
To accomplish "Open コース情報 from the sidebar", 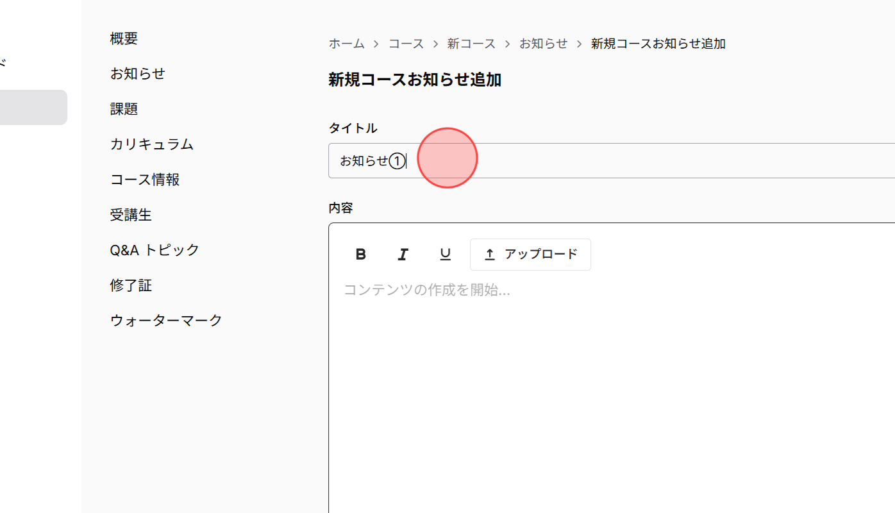I will (145, 180).
